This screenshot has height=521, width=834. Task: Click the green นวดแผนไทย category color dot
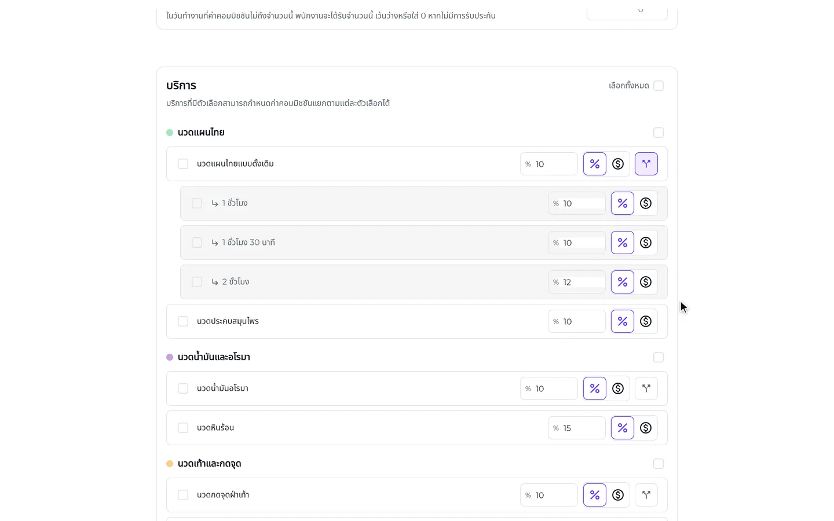pos(170,133)
